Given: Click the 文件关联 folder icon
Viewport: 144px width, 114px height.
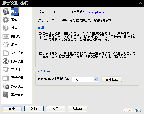Looking at the screenshot, I should (x=6, y=53).
